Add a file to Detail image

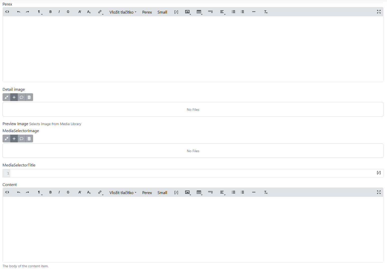click(x=14, y=97)
